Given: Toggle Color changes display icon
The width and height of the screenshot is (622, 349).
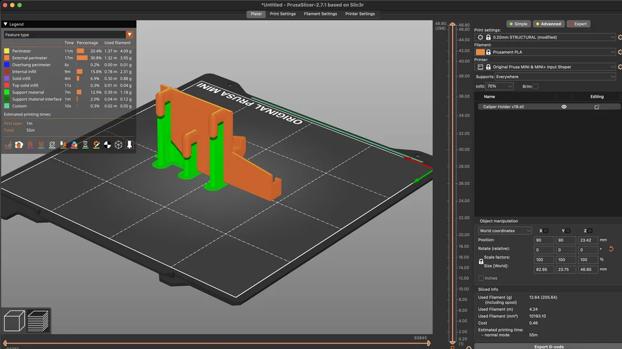Looking at the screenshot, I should pos(74,145).
